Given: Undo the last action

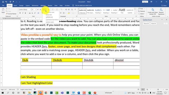Looking at the screenshot, I should [6, 2].
